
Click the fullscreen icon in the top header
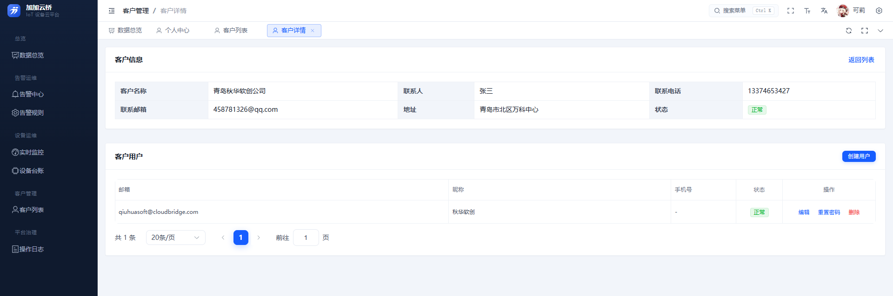tap(791, 11)
